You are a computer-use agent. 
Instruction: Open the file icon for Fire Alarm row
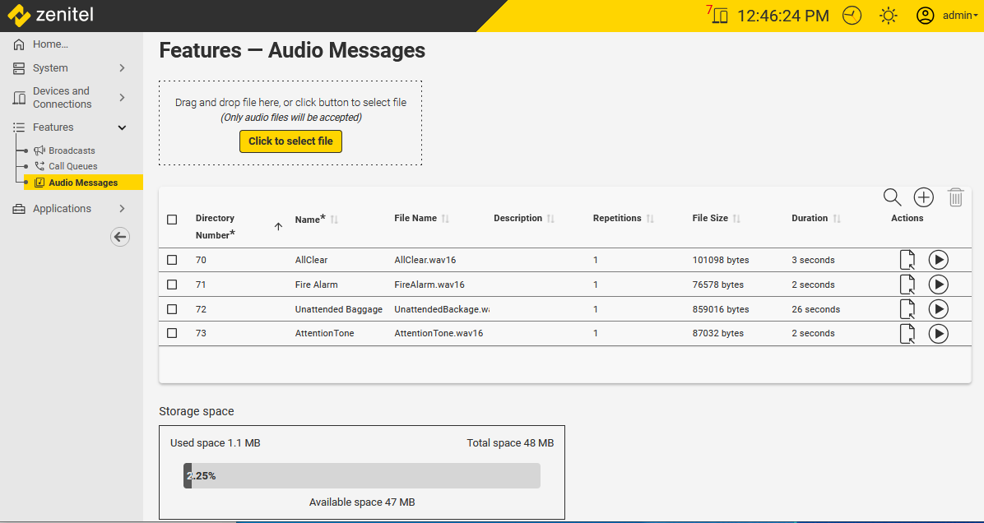[x=907, y=285]
